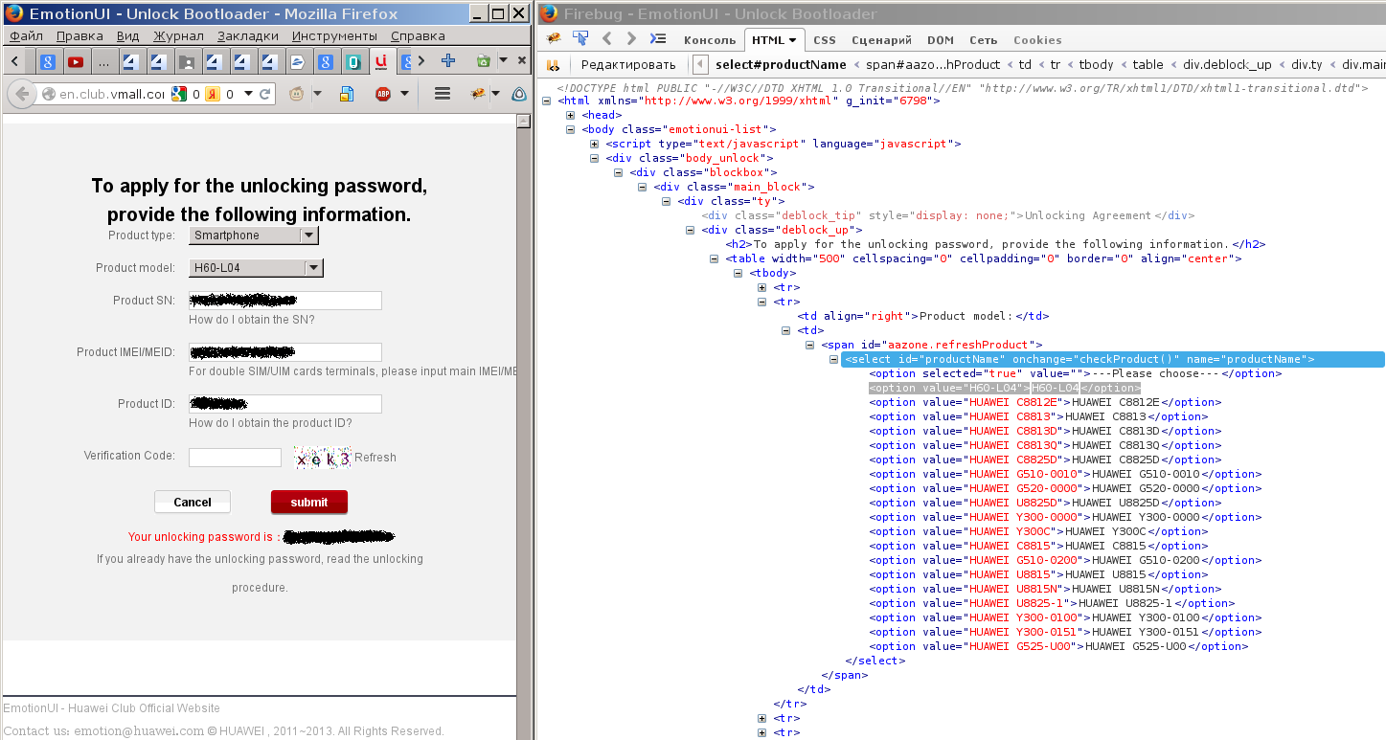The image size is (1386, 740).
Task: Close current tab with the x button
Action: pyautogui.click(x=521, y=60)
